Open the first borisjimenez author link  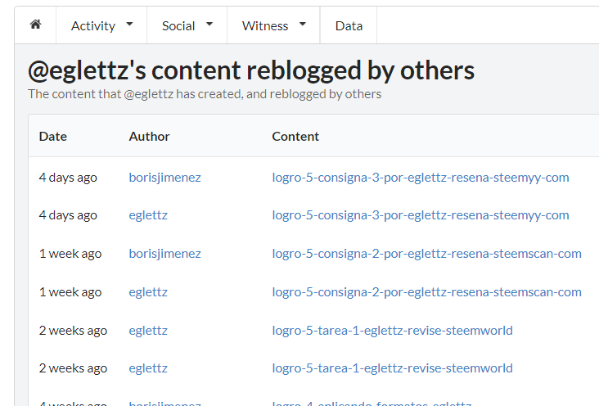click(x=164, y=178)
